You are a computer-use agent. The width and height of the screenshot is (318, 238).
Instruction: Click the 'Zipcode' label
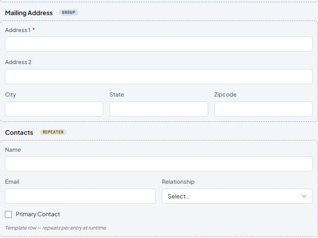(x=225, y=95)
